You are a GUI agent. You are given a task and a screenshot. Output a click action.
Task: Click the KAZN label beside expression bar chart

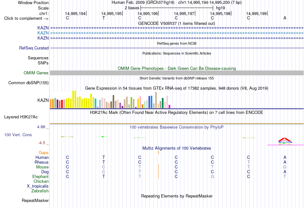pyautogui.click(x=43, y=100)
